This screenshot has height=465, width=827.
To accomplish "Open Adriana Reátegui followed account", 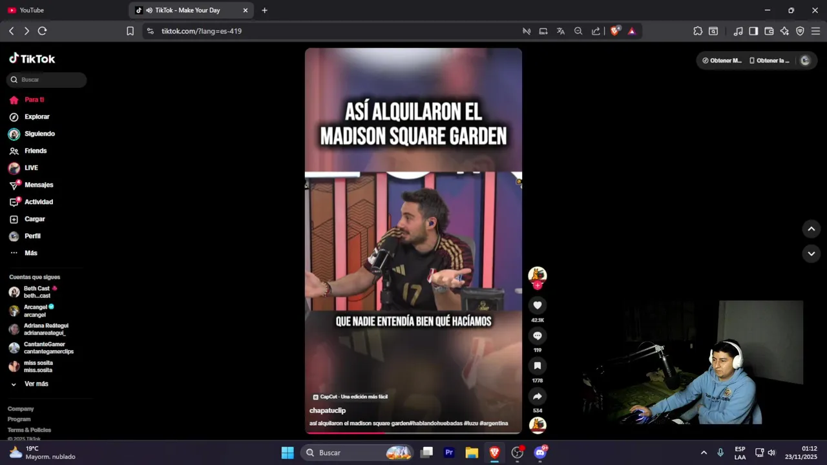I will tap(39, 329).
